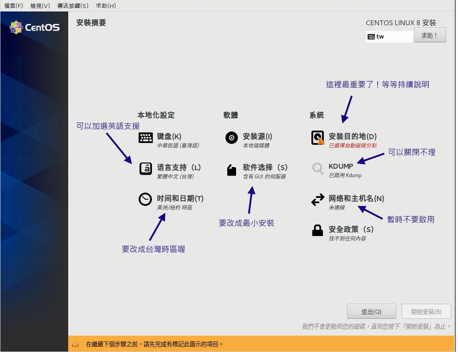Open 语言支持 (L) language support label
This screenshot has width=458, height=352.
179,167
